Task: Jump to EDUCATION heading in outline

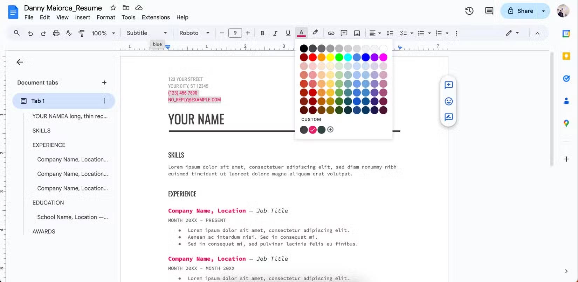Action: point(48,203)
